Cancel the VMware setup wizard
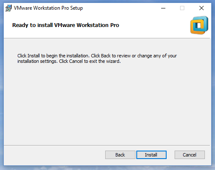 (x=190, y=155)
